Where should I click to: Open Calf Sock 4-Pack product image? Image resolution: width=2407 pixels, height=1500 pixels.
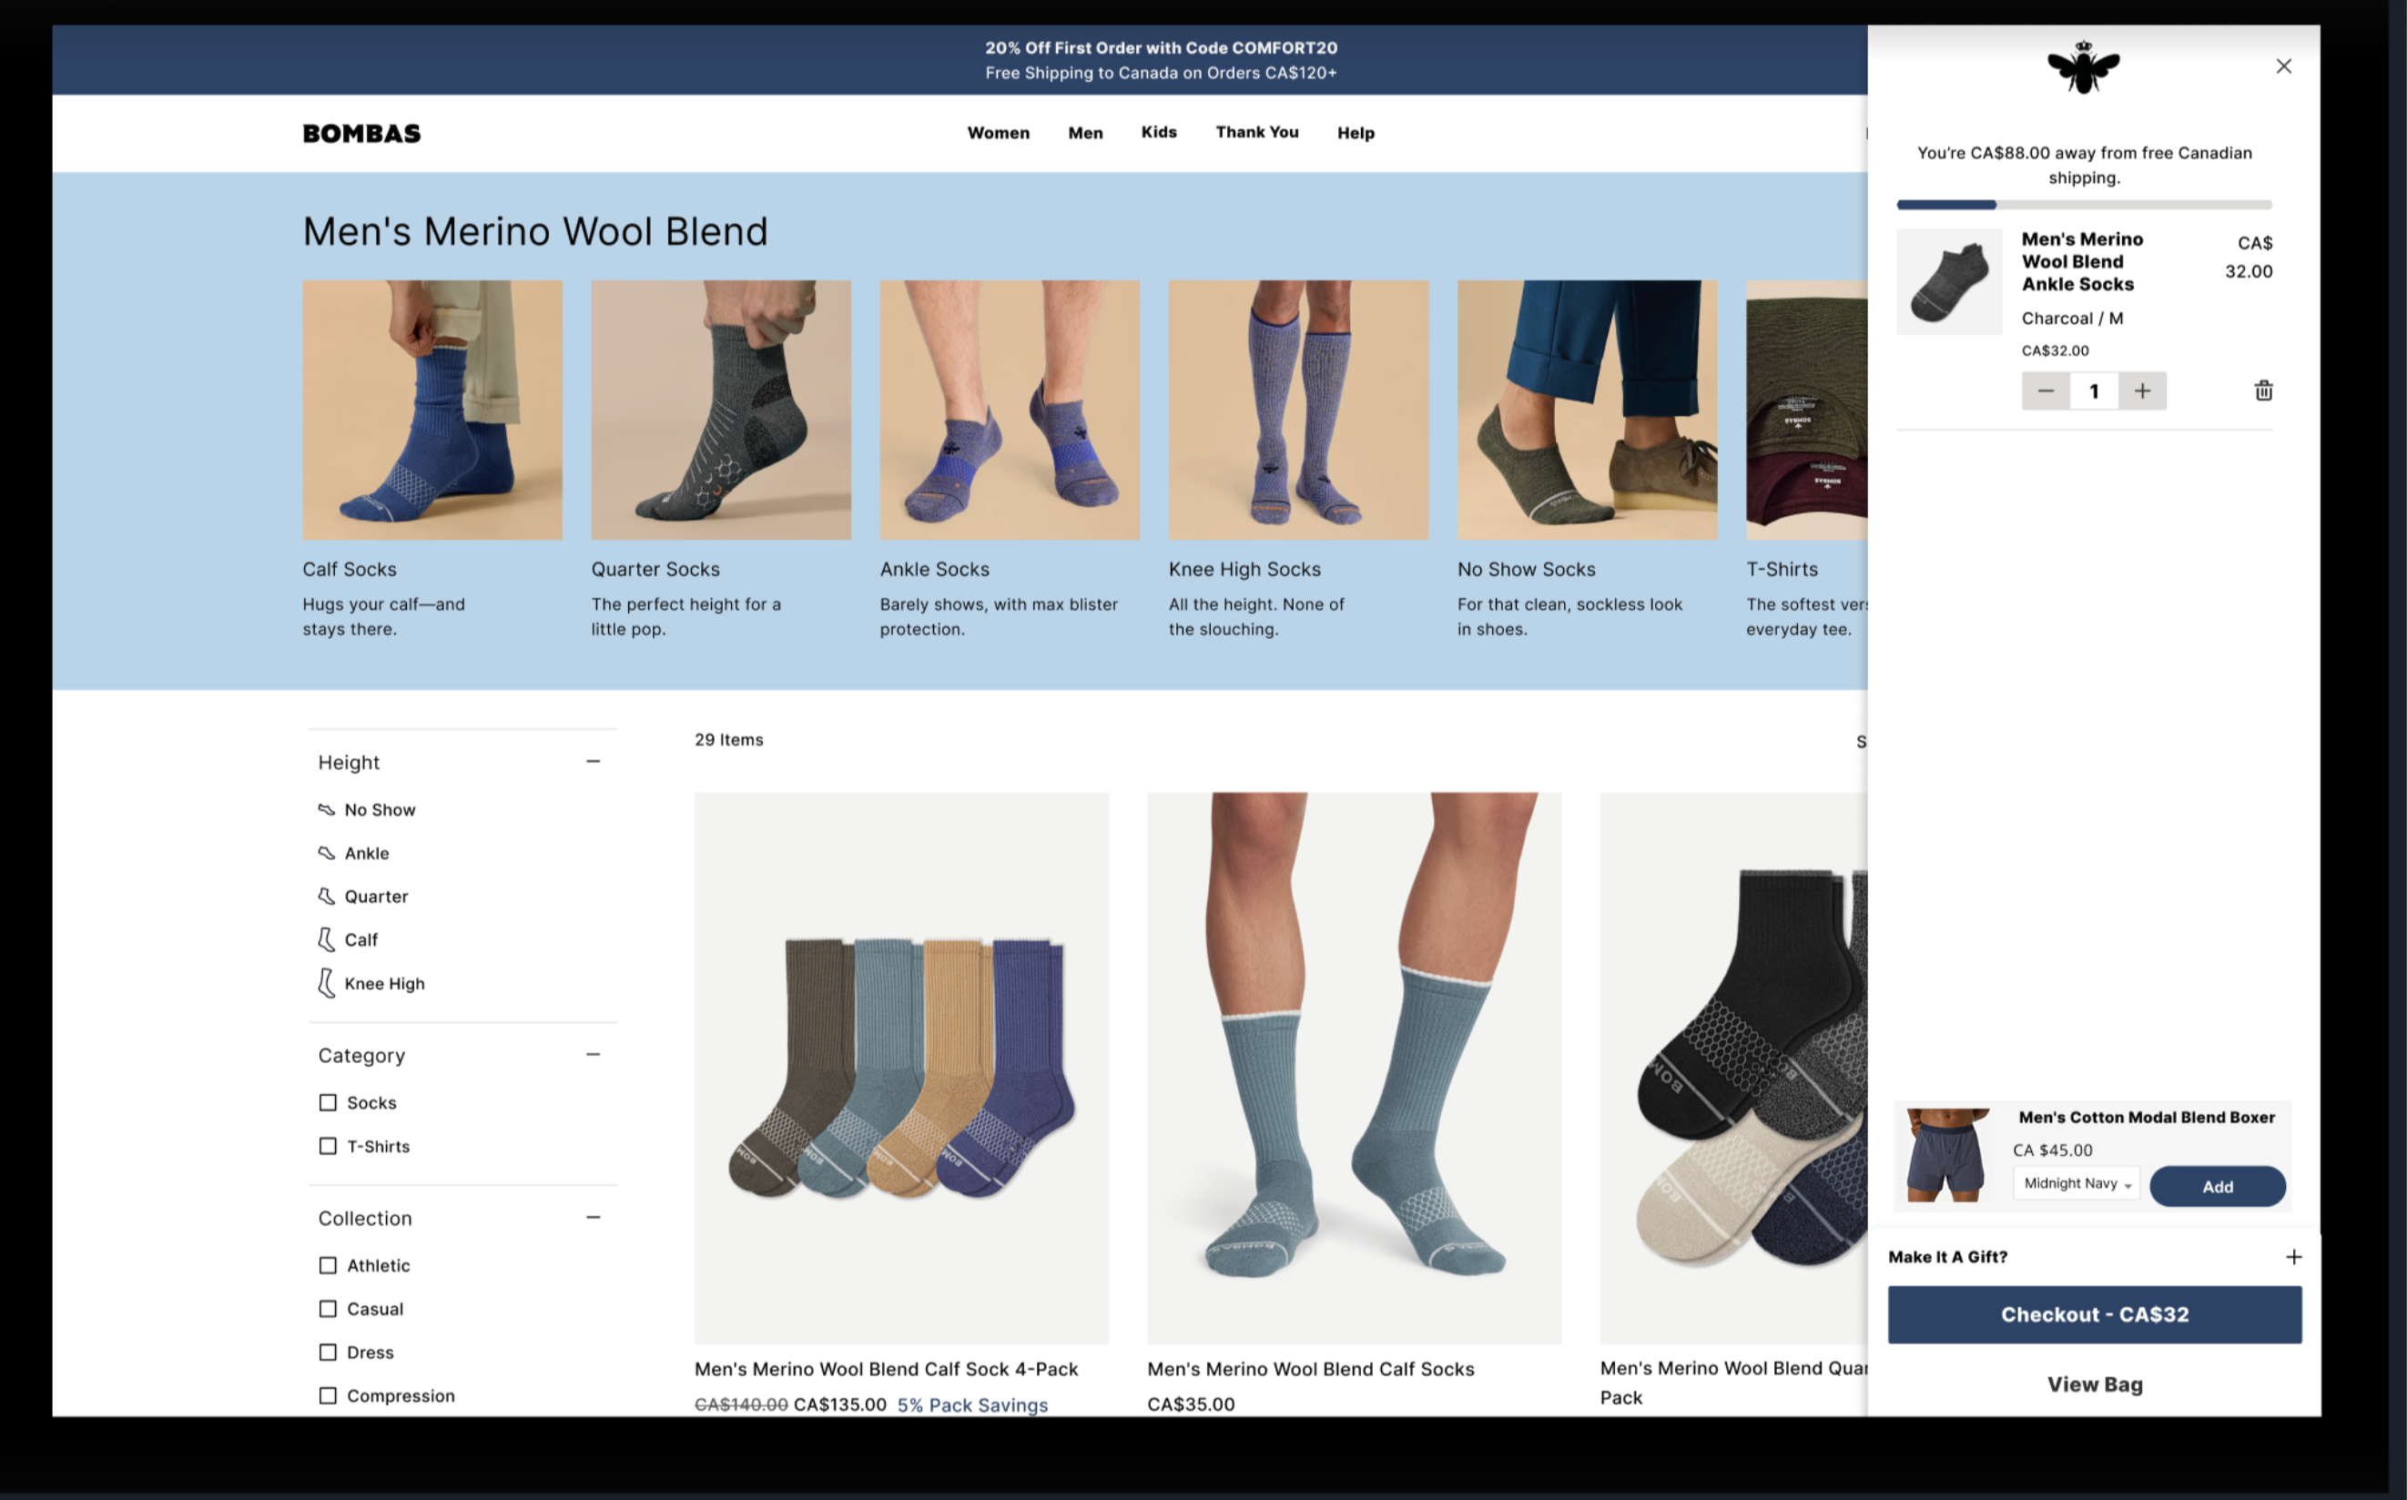pyautogui.click(x=902, y=1069)
